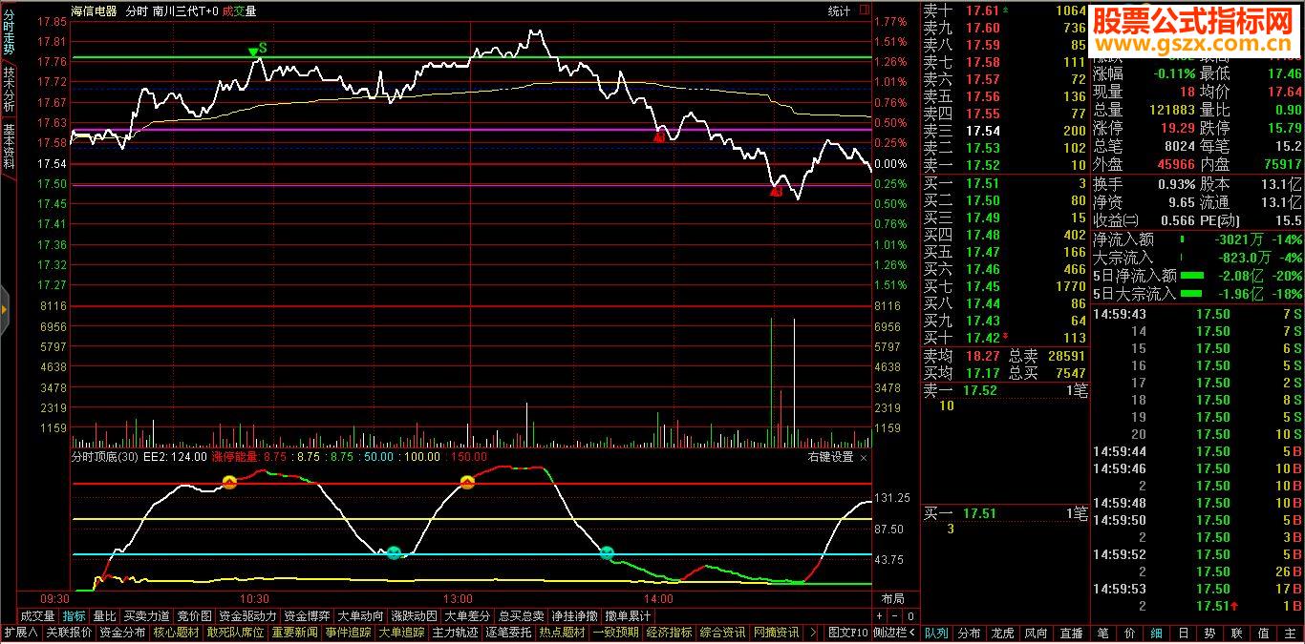Click first cyan smiley bottom signal
Screen dimensions: 1305x644
(x=394, y=552)
